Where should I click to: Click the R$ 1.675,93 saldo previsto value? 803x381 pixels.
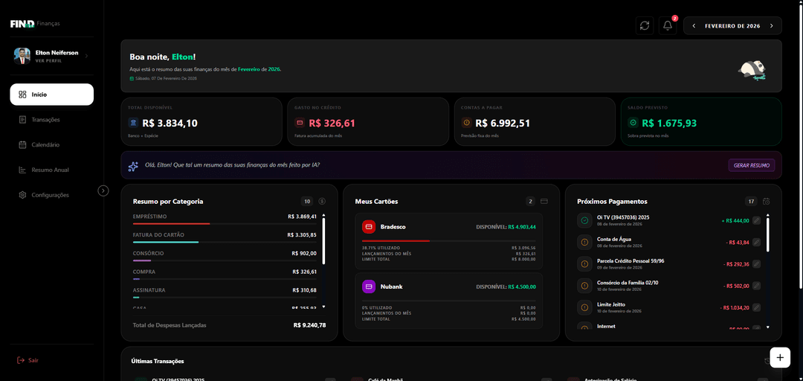[669, 123]
